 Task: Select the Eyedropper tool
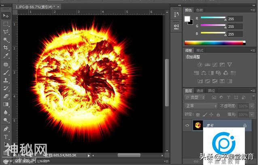(6, 56)
